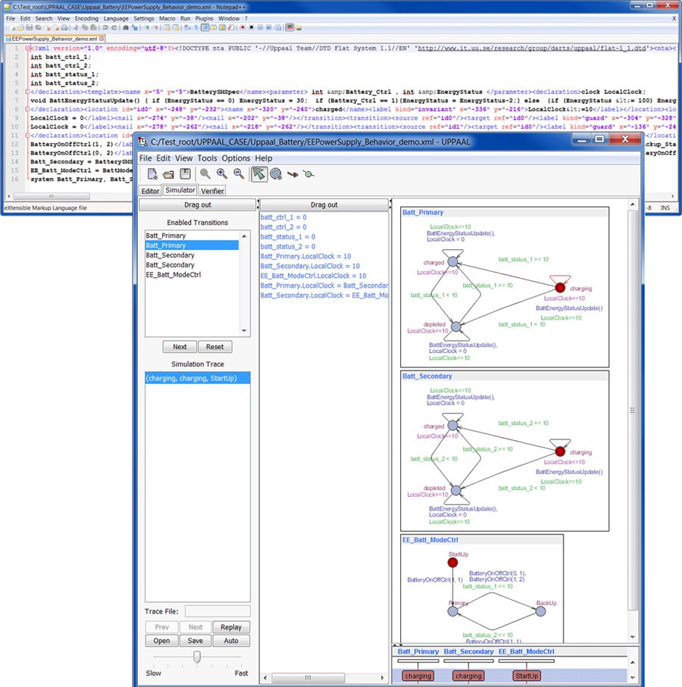Click up arrow of Enabled Transitions list
The width and height of the screenshot is (682, 687).
tap(244, 236)
